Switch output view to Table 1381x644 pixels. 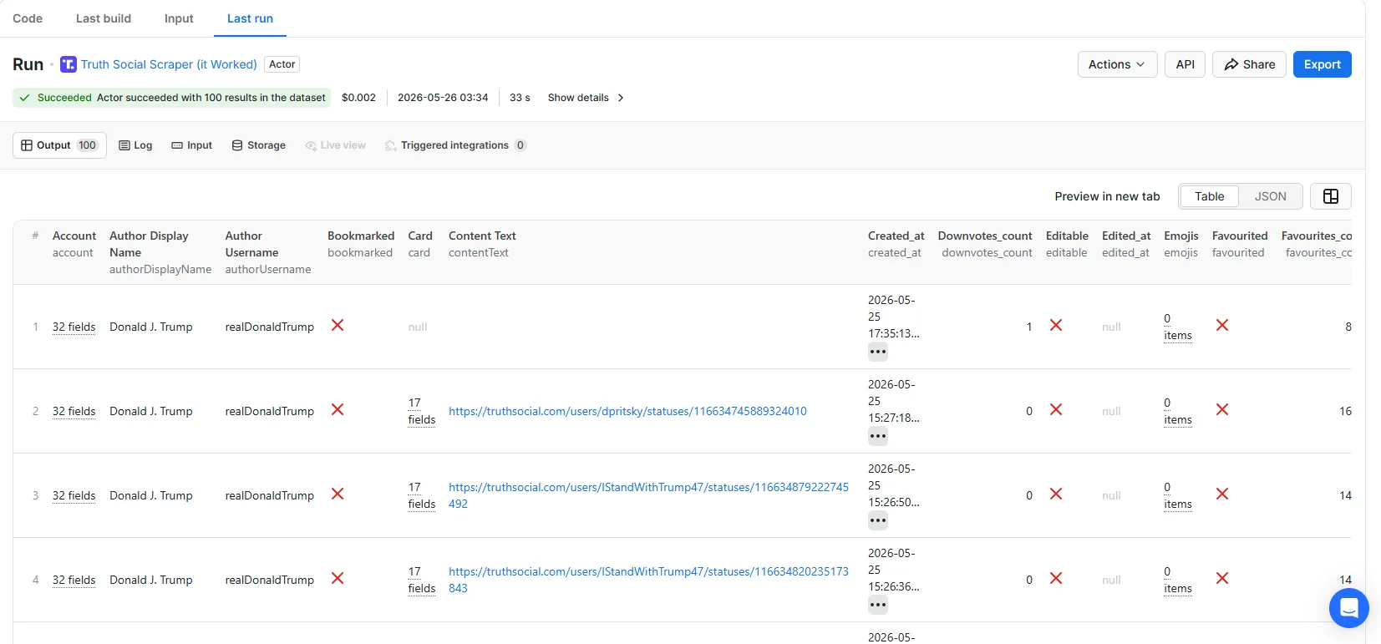[x=1209, y=196]
